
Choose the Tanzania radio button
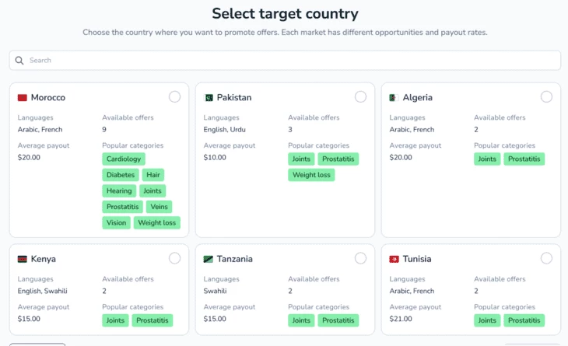coord(360,258)
